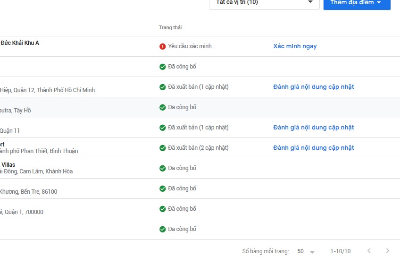Click 'Đánh giá nội dung cập nhật' for Phan Thiết
Screen dimensions: 400x257
point(314,148)
